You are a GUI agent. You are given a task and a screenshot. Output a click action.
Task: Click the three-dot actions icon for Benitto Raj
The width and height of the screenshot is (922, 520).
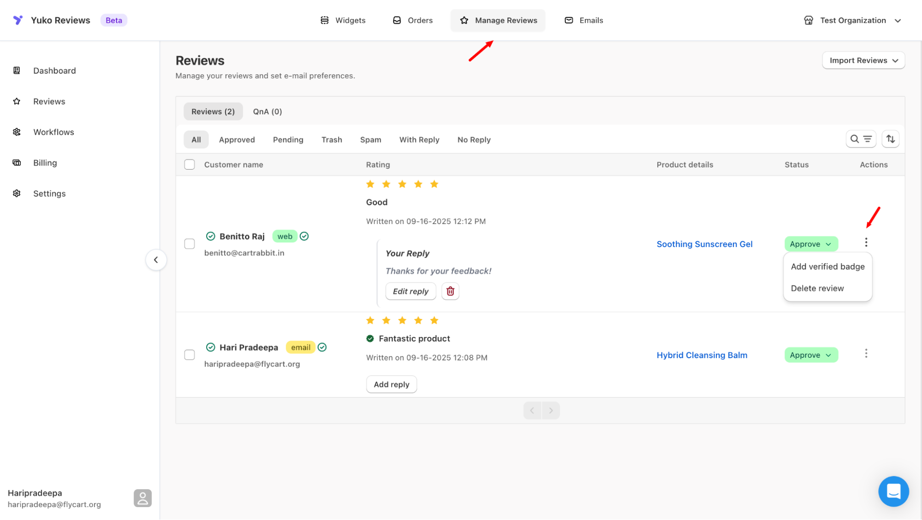click(866, 242)
